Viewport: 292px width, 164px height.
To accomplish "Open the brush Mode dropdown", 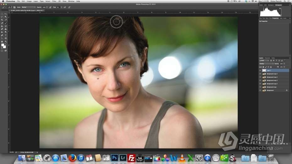I will tap(29, 7).
